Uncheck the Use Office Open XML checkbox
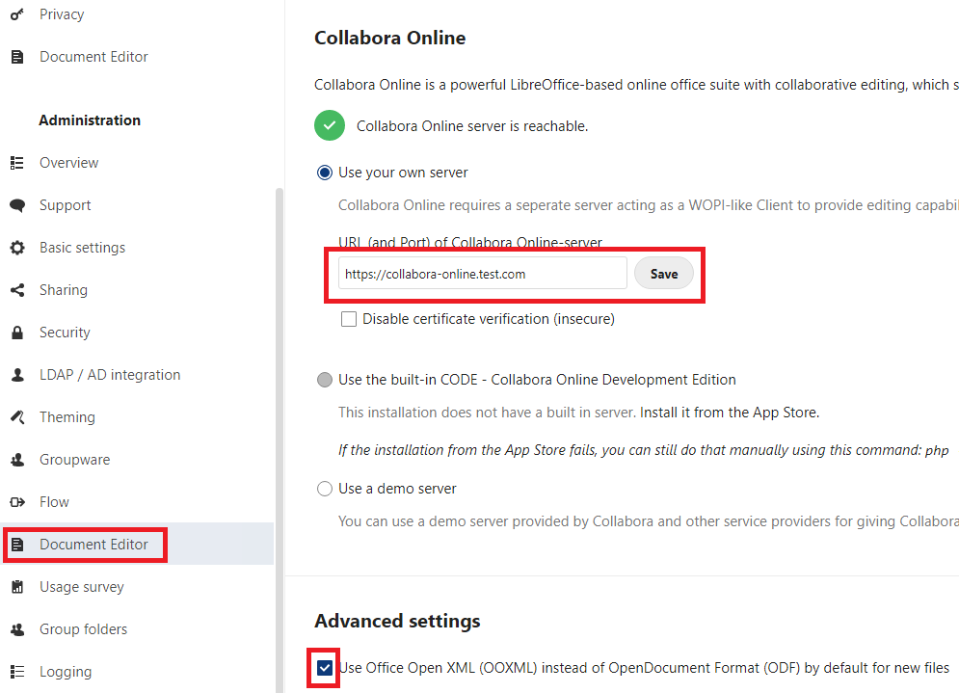Screen dimensions: 959x693 point(325,668)
